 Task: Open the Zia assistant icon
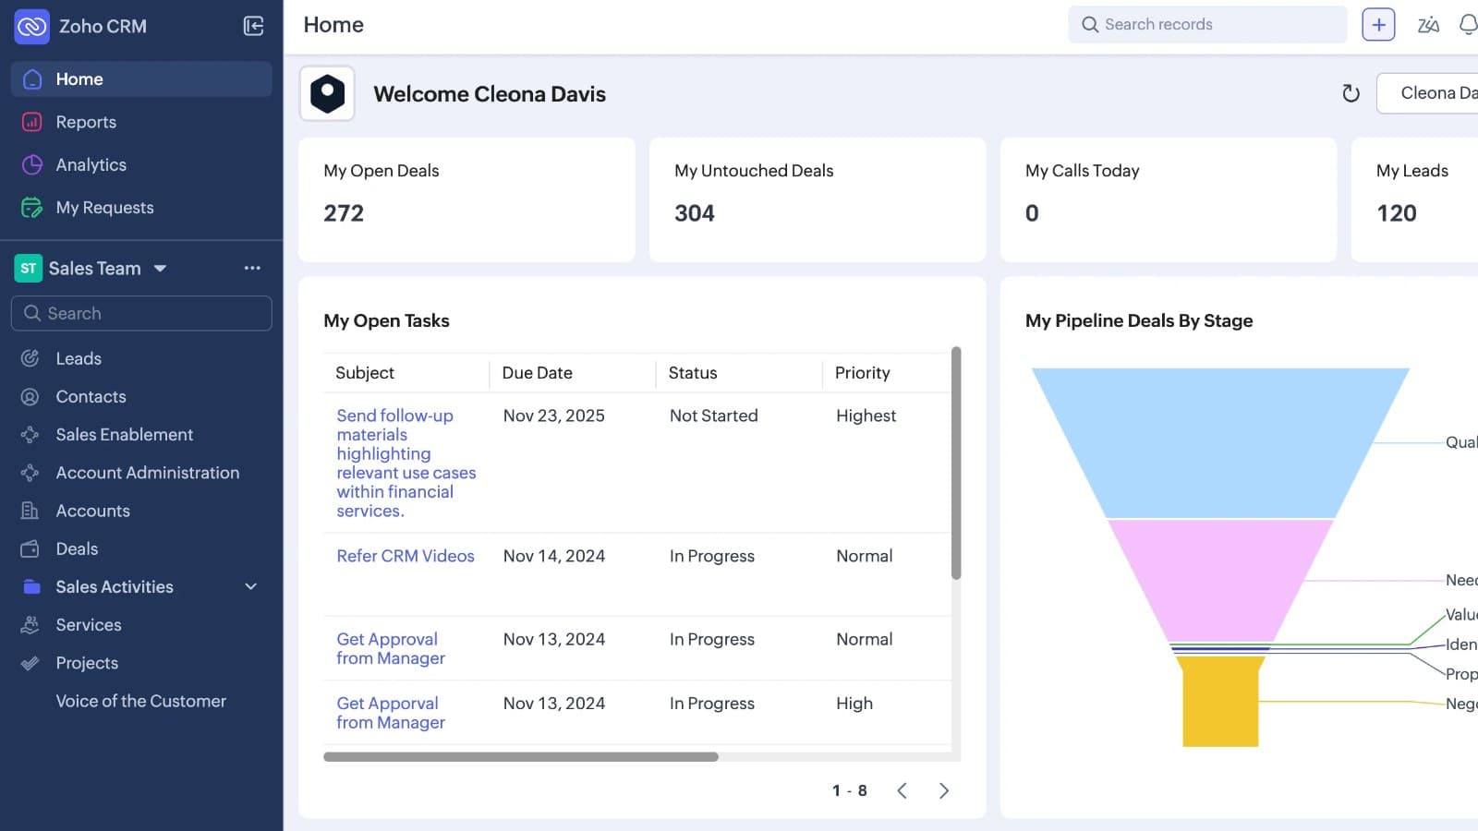pyautogui.click(x=1428, y=25)
